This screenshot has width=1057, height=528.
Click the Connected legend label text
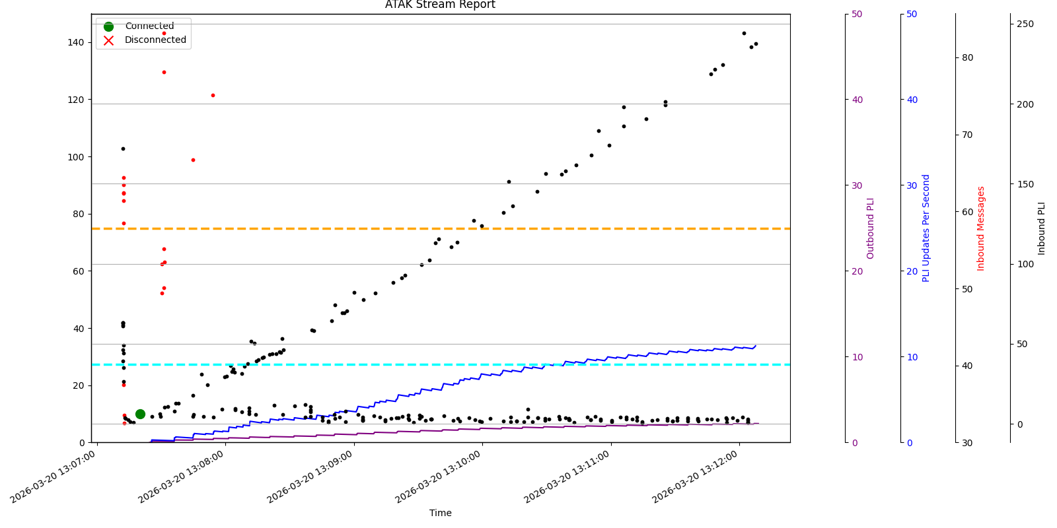149,26
